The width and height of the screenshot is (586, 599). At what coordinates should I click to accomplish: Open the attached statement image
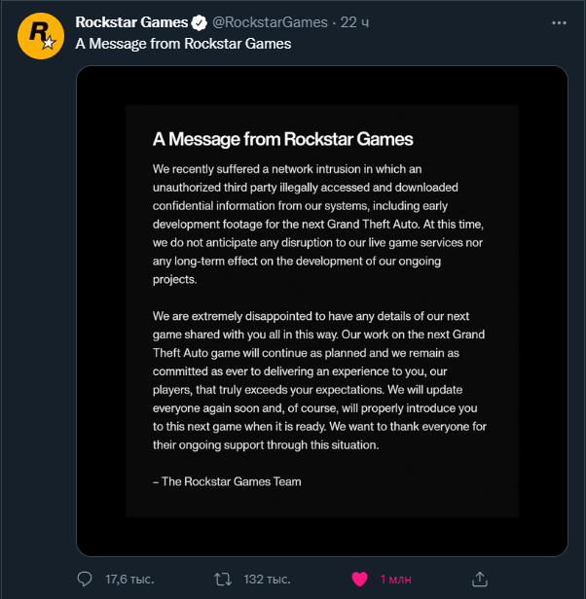[321, 311]
